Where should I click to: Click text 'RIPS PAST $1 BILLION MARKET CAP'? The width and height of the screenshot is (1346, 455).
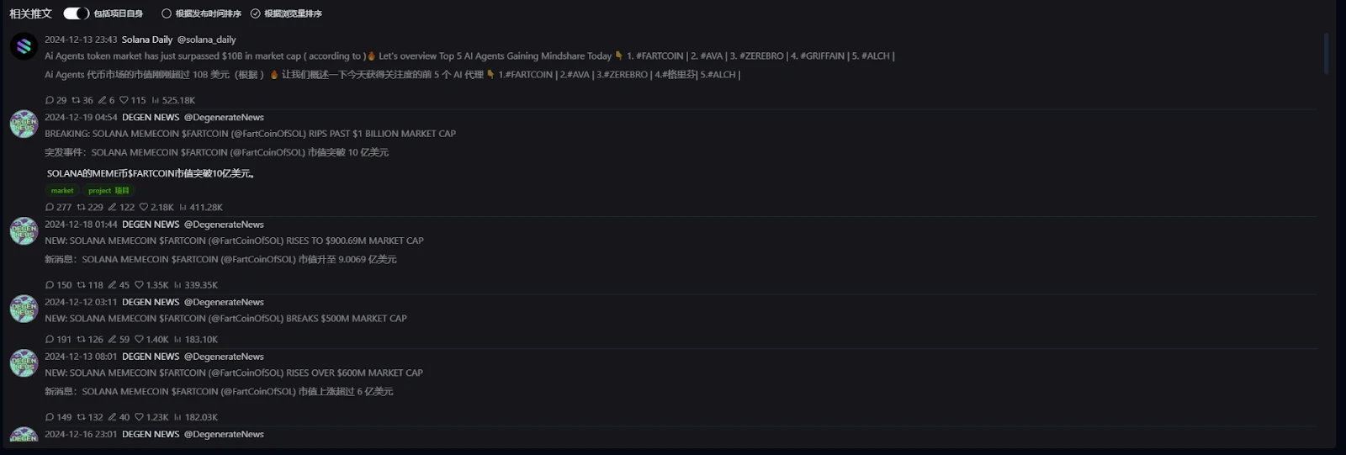point(382,134)
